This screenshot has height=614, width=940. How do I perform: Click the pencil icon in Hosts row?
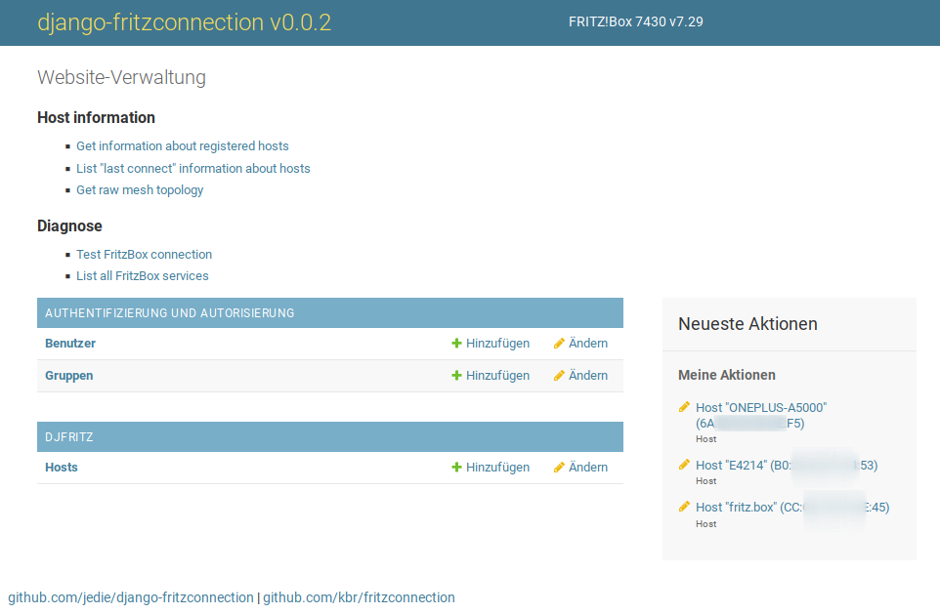coord(559,468)
